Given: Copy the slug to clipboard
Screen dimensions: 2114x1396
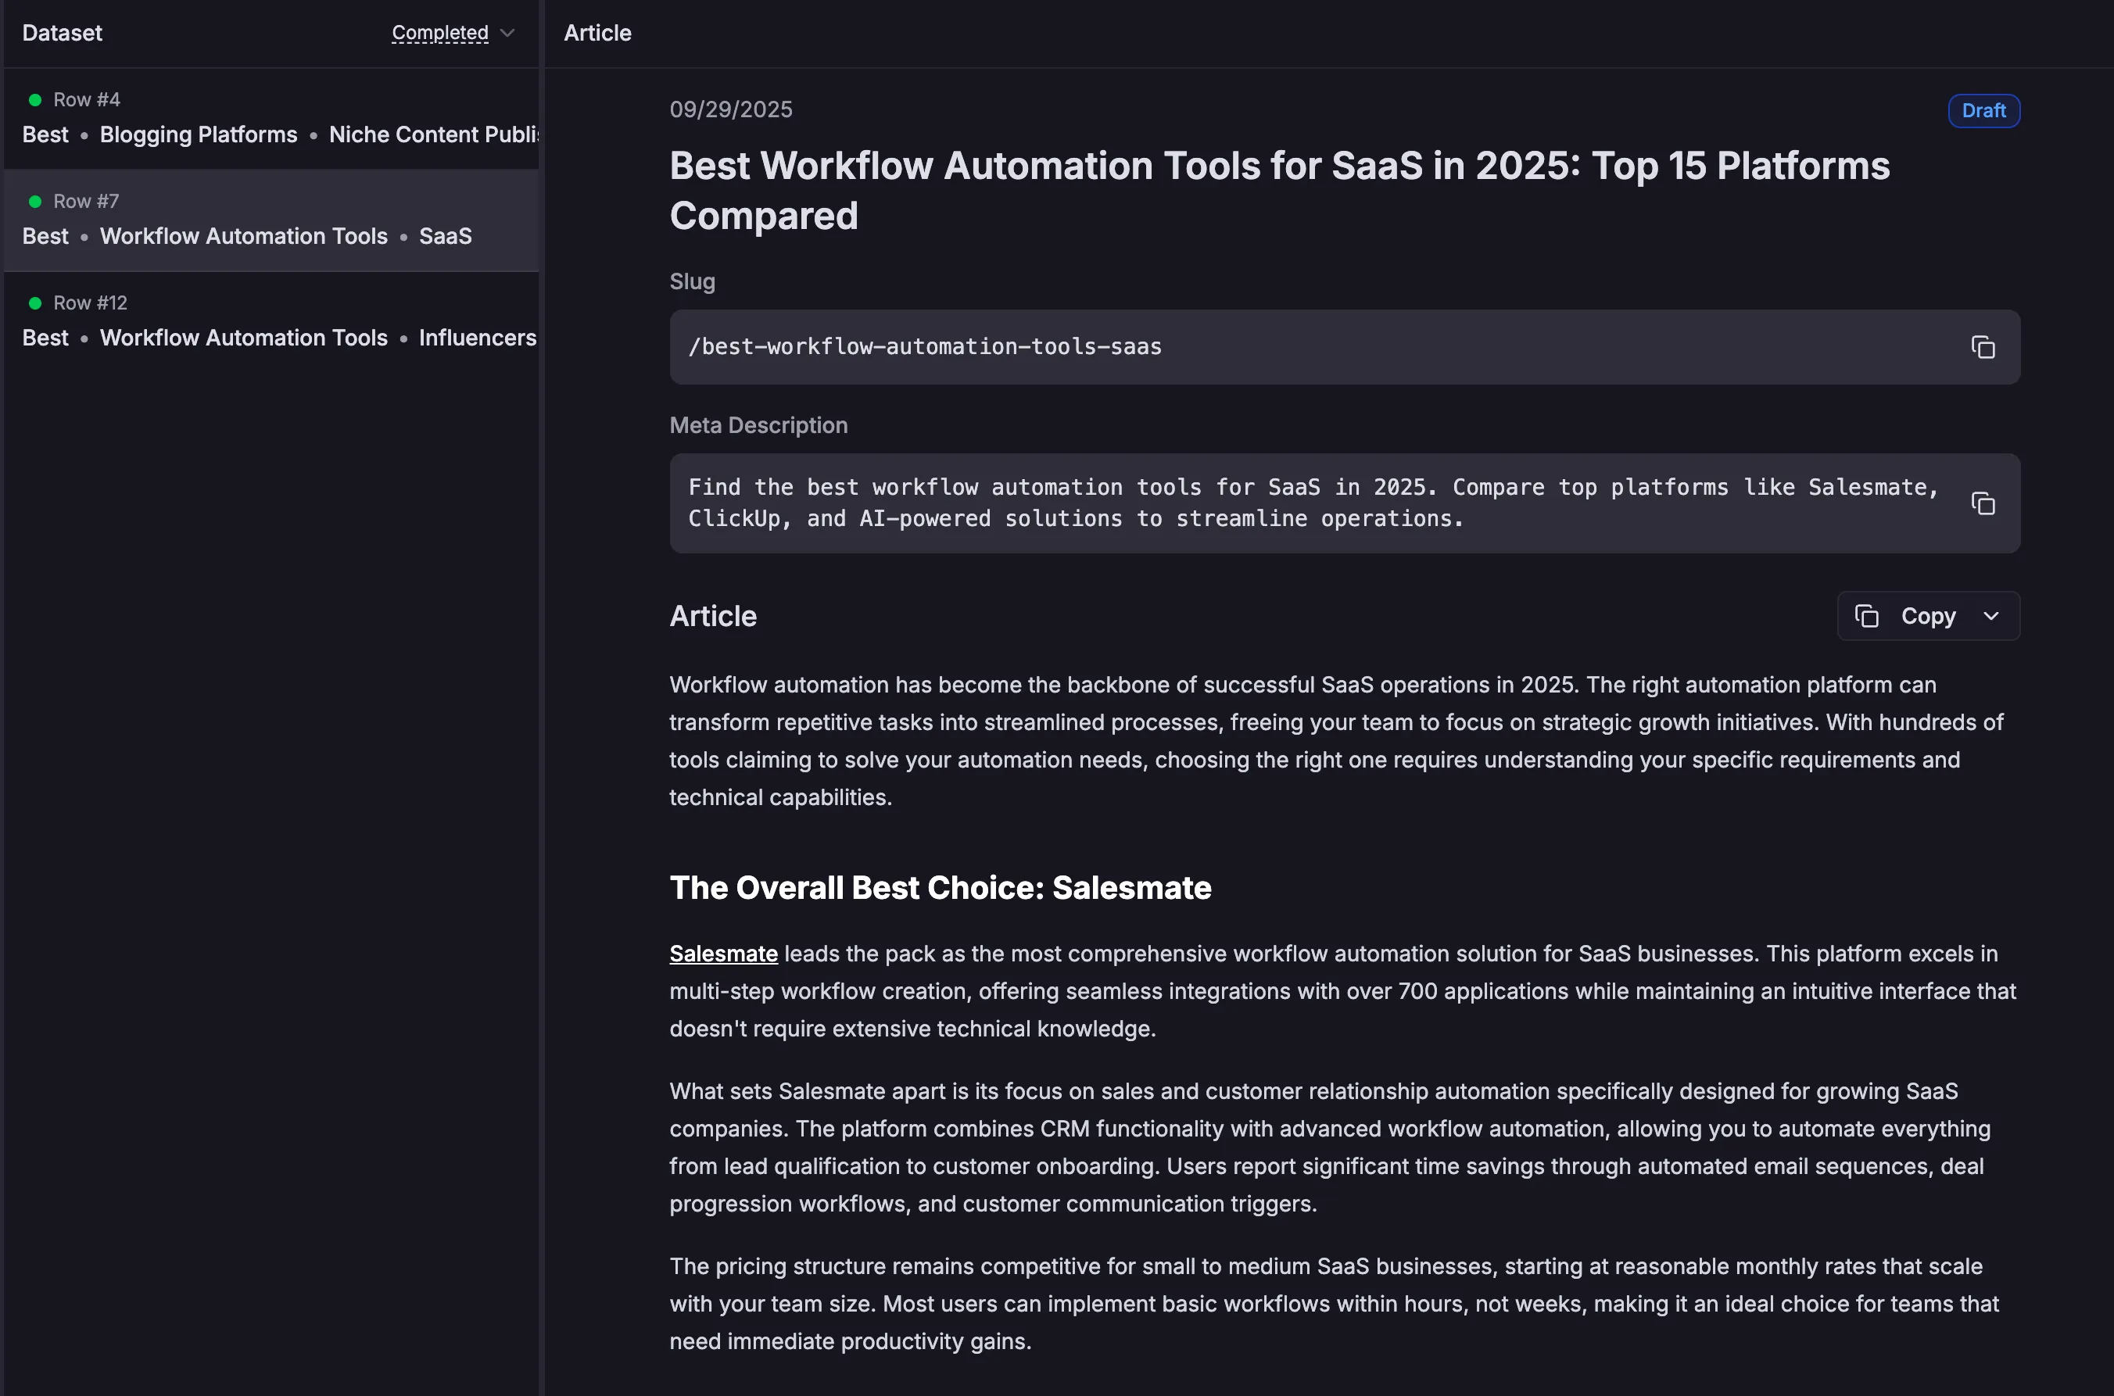Looking at the screenshot, I should [1982, 347].
